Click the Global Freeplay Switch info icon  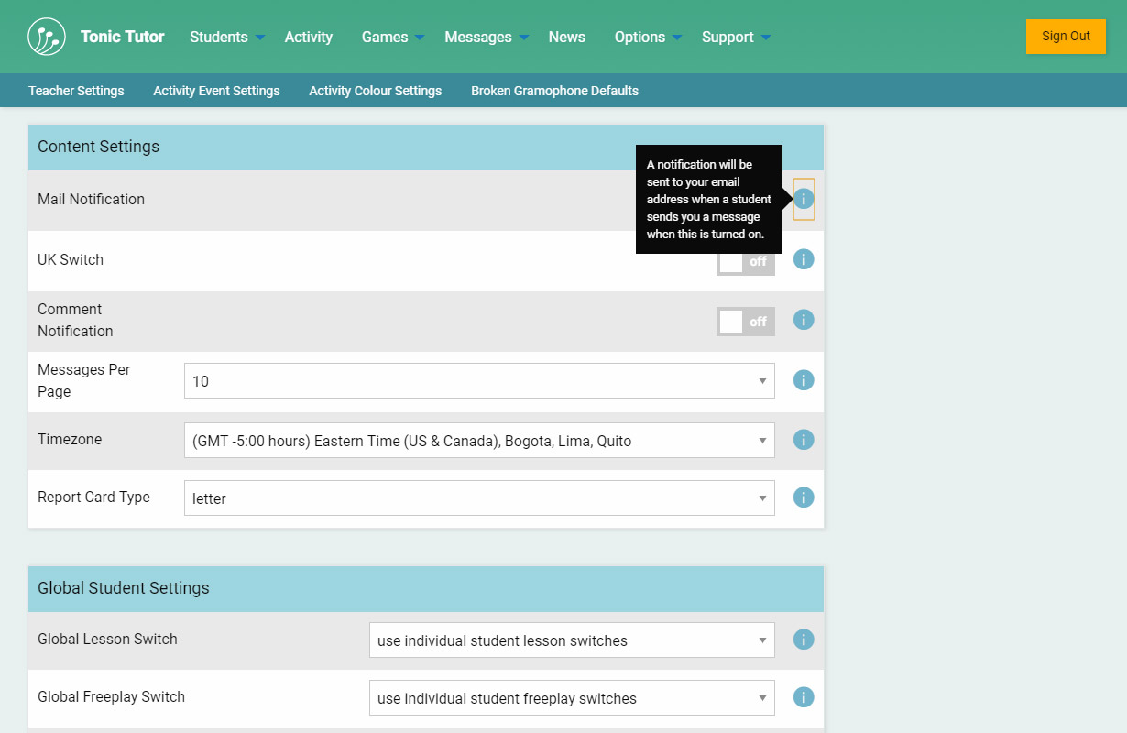pyautogui.click(x=804, y=697)
